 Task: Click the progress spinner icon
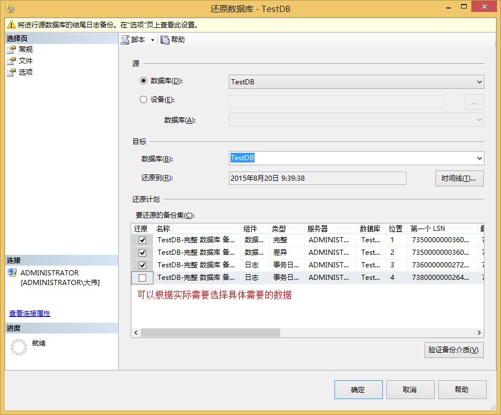tap(19, 347)
